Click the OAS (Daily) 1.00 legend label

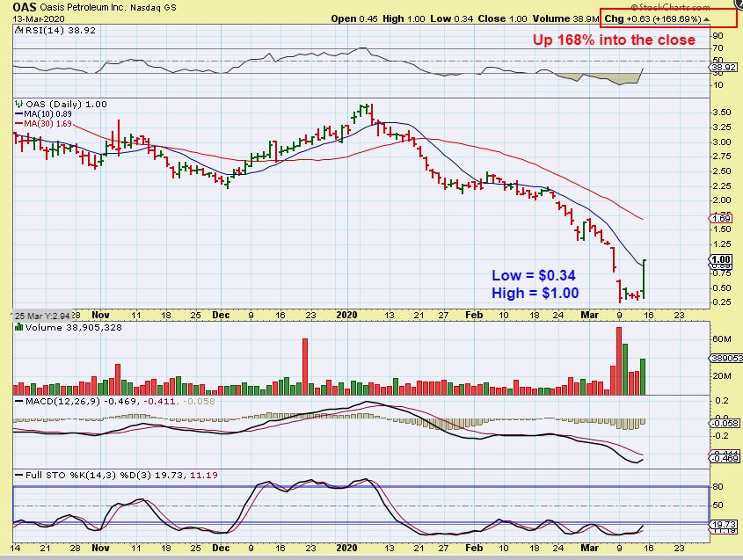[x=66, y=105]
